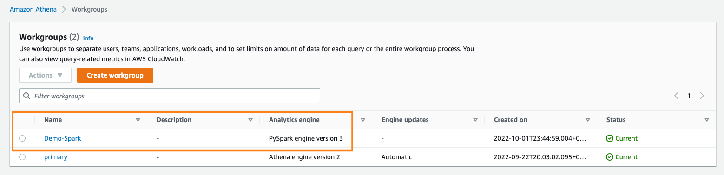Screen dimensions: 724x175
Task: Select the Demo-Spark workgroup radio button
Action: tap(22, 138)
